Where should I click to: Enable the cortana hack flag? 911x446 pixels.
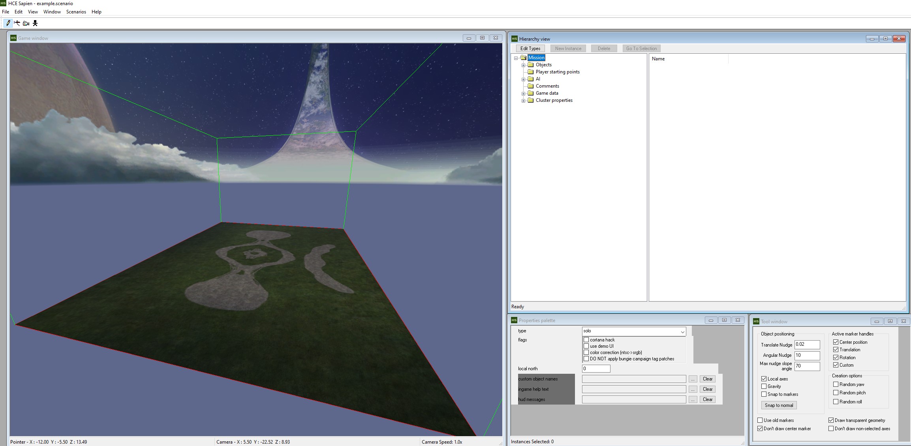click(x=586, y=340)
